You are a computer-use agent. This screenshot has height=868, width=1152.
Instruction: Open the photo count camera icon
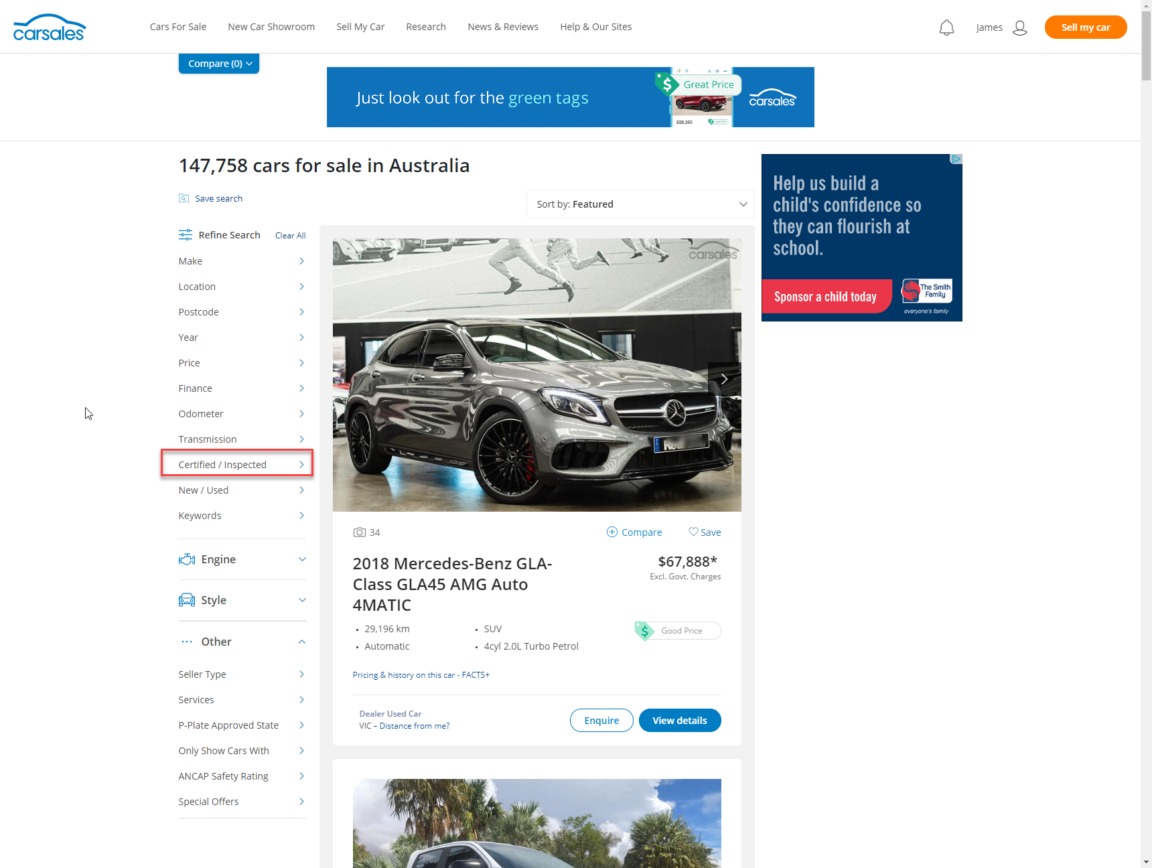click(360, 532)
